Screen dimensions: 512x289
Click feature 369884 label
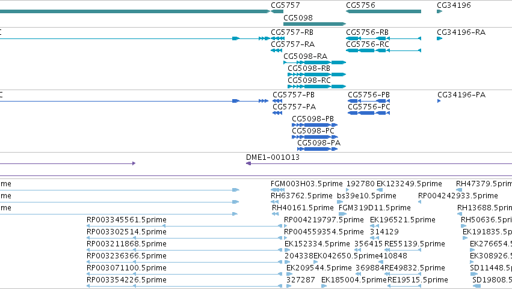point(369,268)
